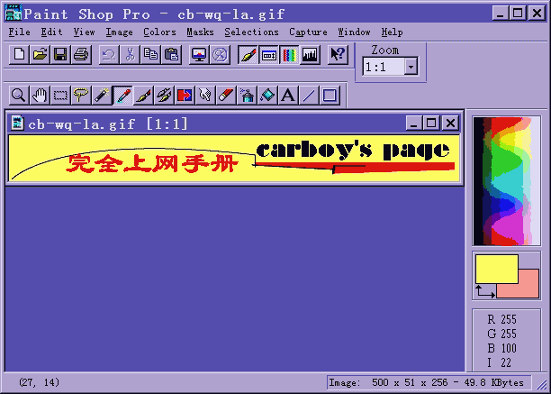Pick the Eraser tool
Viewport: 551px width, 394px height.
tap(226, 96)
